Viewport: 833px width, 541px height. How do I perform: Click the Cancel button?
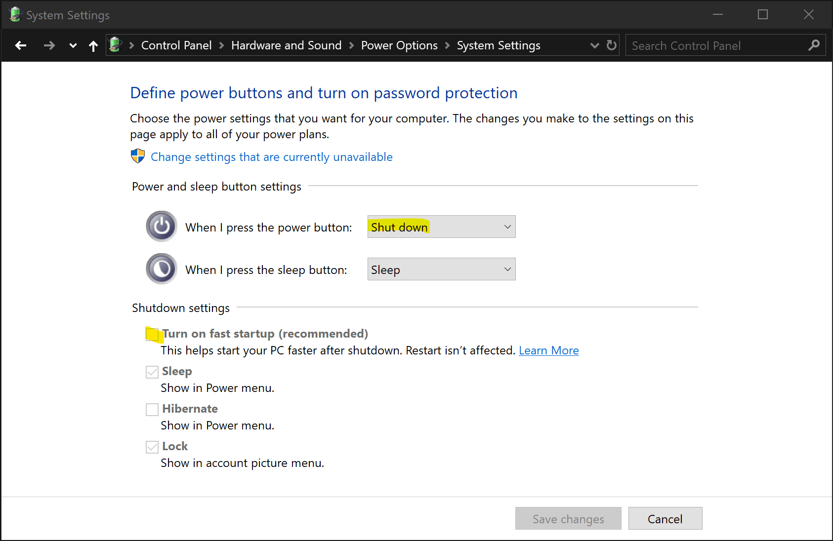pos(665,518)
